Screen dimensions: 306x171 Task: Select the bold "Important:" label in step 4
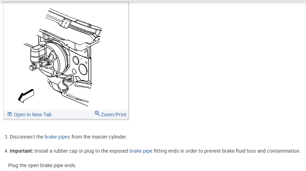pyautogui.click(x=22, y=151)
